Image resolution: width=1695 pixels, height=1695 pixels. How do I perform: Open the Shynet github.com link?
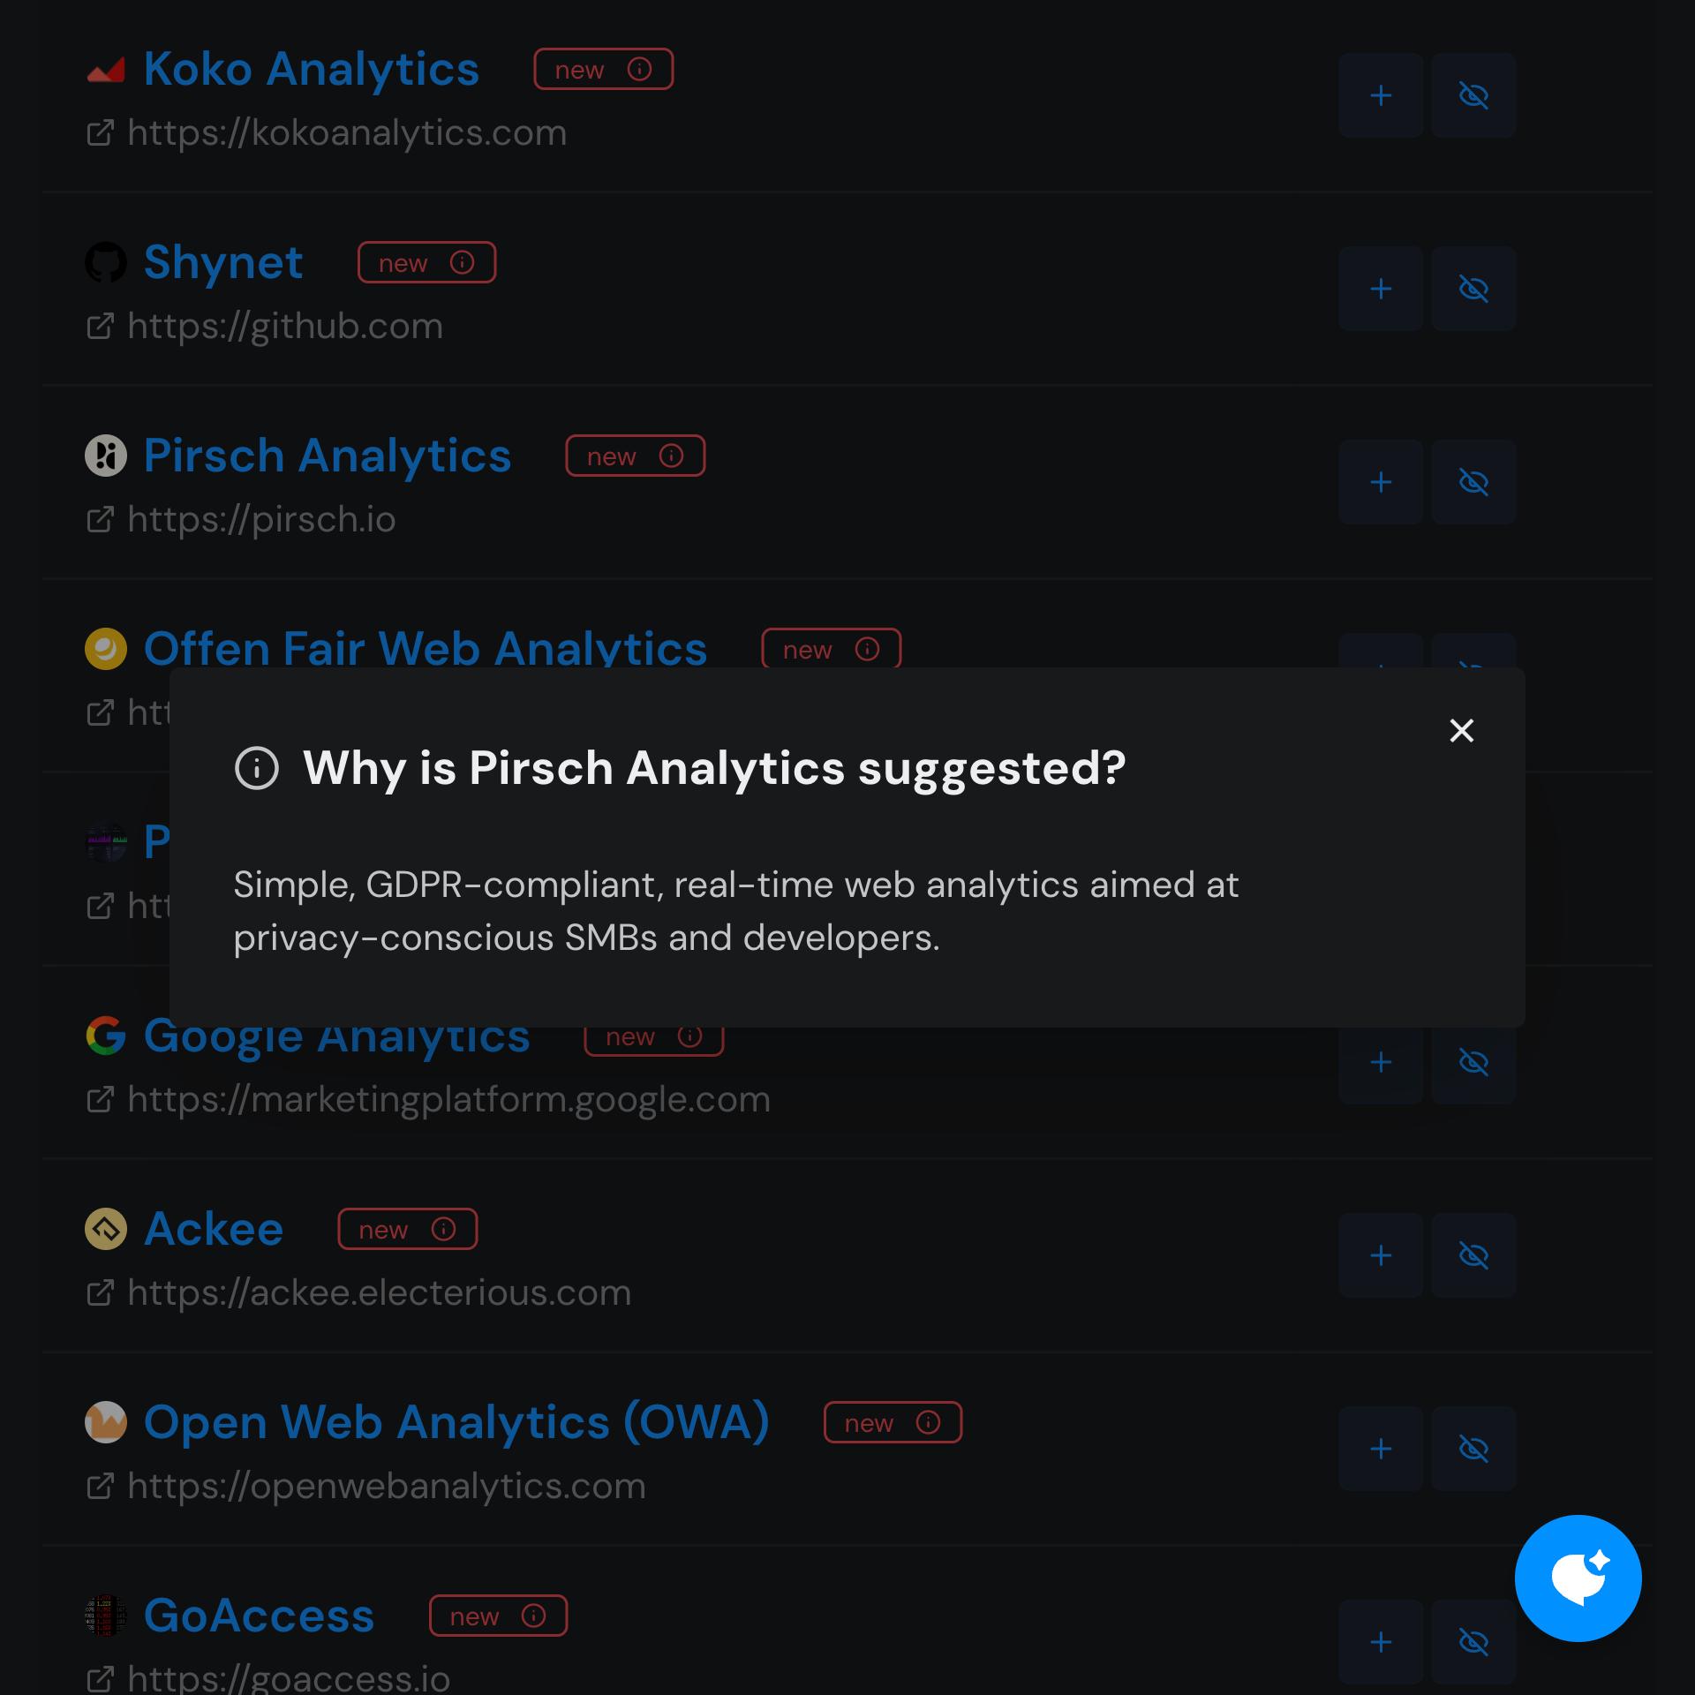tap(284, 327)
